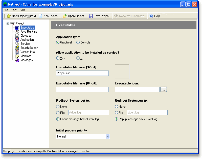202x159 pixels.
Task: Choose No for install as service
Action: pyautogui.click(x=78, y=58)
